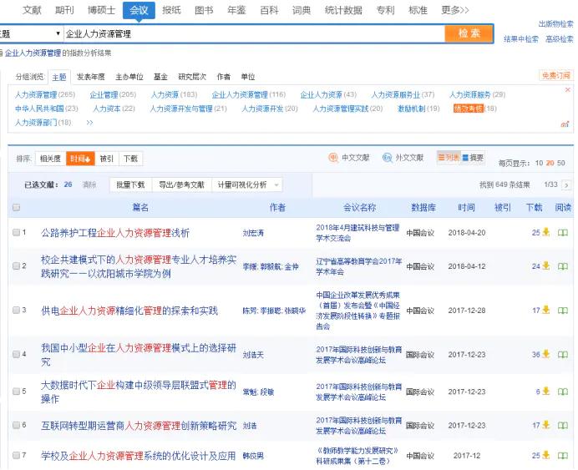Screen dimensions: 578x470
Task: Download the first result via its arrow icon
Action: (546, 232)
